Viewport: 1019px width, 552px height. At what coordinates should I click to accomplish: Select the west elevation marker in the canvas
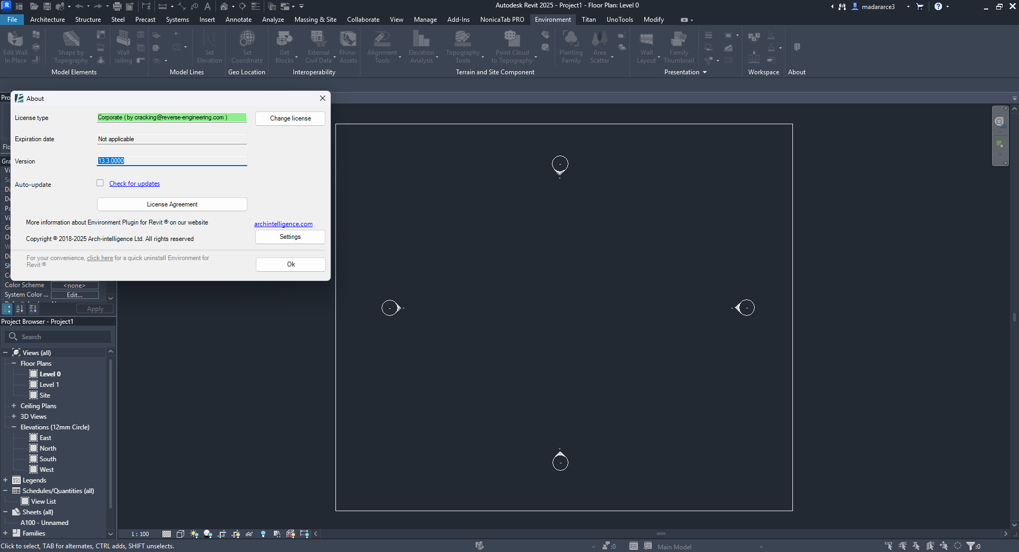pyautogui.click(x=391, y=308)
